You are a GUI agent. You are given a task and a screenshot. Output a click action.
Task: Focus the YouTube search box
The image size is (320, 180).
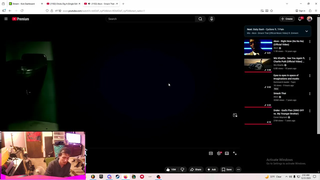click(x=150, y=19)
